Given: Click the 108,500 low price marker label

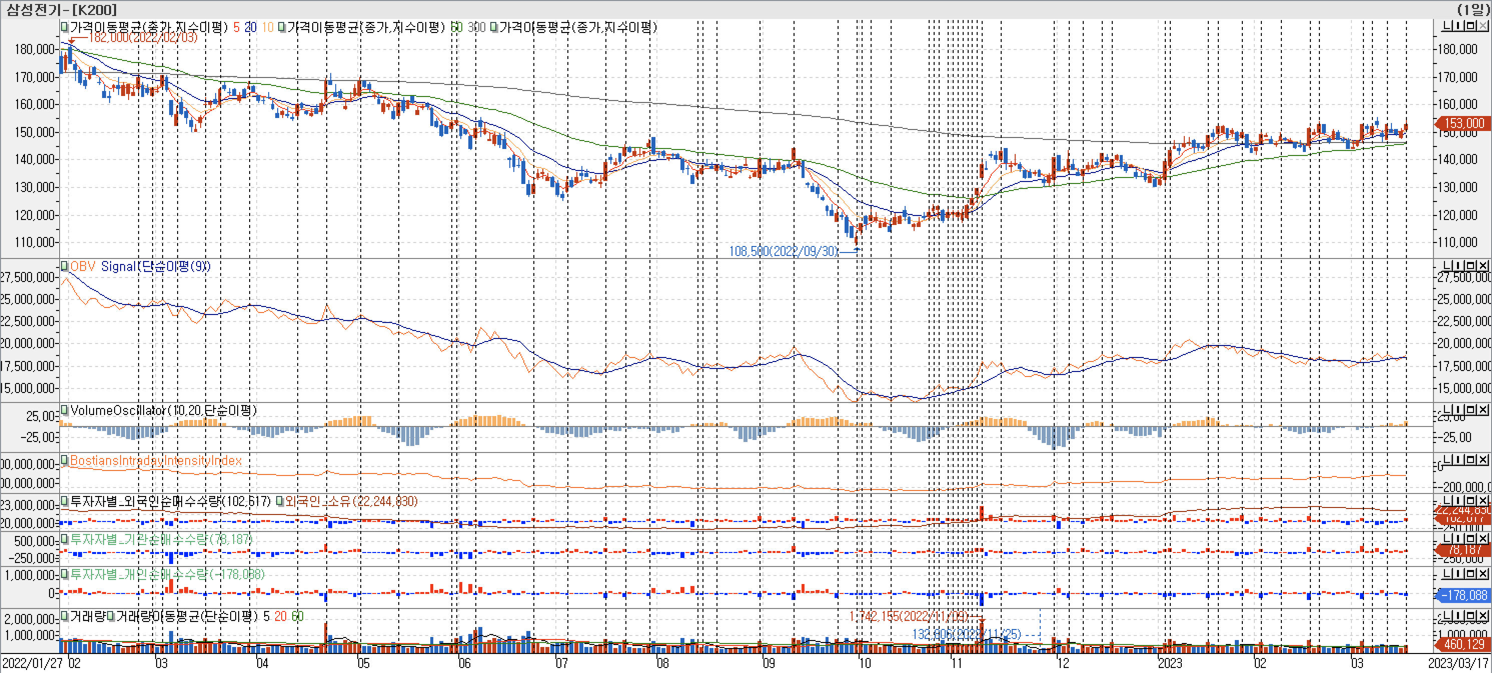Looking at the screenshot, I should (x=783, y=251).
